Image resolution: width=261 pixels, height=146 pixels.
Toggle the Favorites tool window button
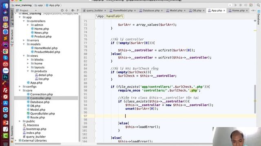click(12, 134)
